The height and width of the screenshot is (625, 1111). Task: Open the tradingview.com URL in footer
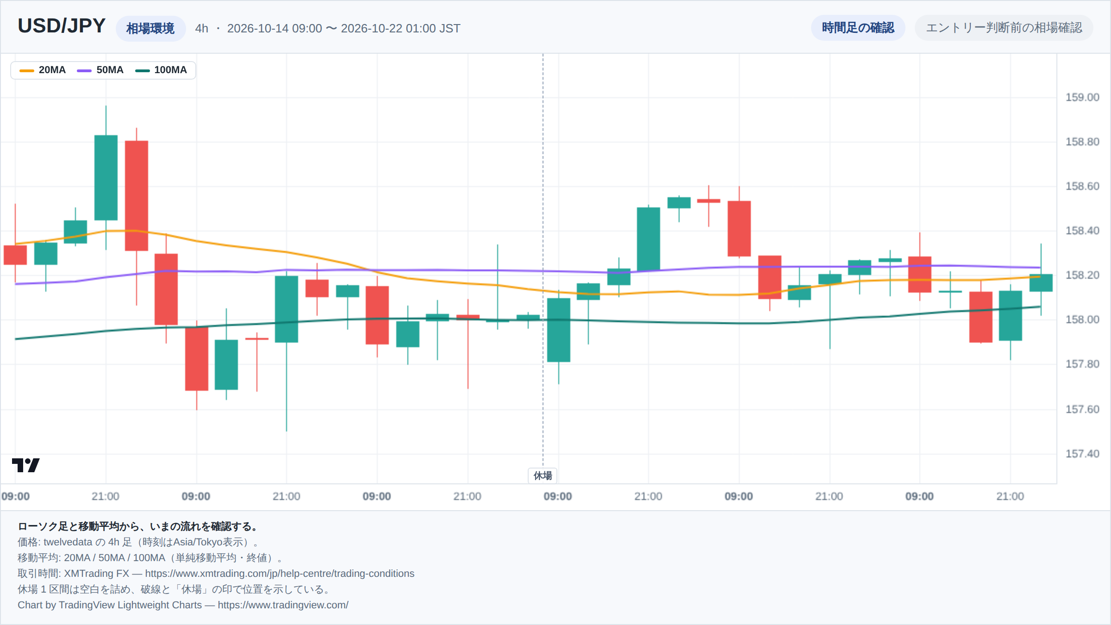(x=283, y=605)
